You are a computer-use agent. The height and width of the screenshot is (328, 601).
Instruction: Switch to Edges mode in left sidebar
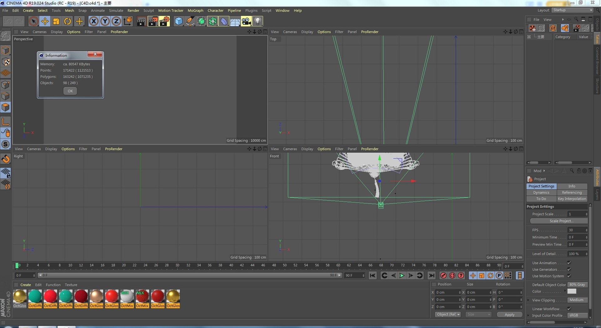pyautogui.click(x=6, y=96)
